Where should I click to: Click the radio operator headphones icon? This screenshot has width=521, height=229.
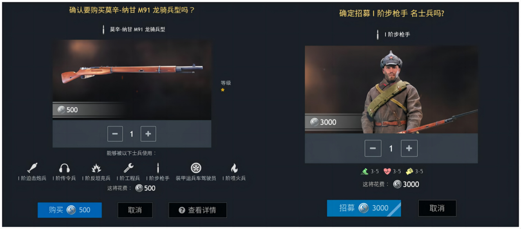[x=64, y=168]
